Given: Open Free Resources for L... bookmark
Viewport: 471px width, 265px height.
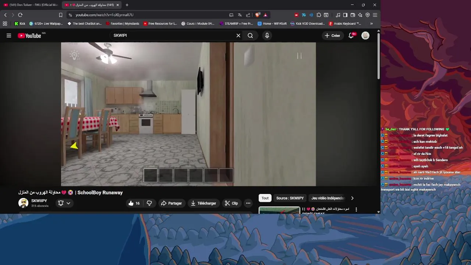Looking at the screenshot, I should (160, 24).
